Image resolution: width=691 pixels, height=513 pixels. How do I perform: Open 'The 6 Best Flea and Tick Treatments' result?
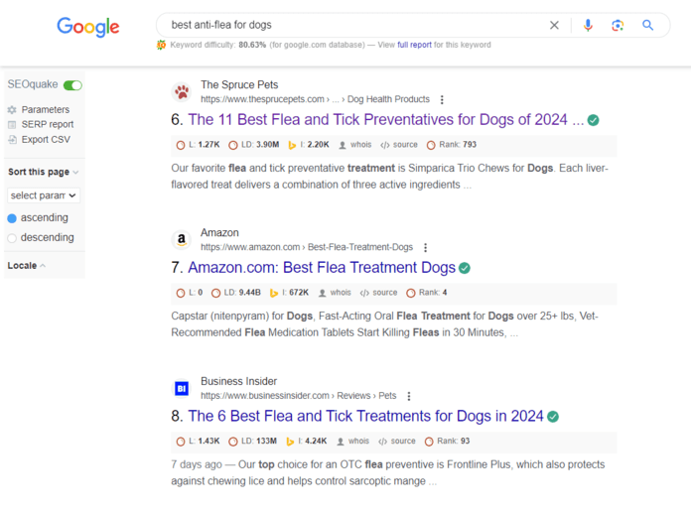(x=365, y=416)
